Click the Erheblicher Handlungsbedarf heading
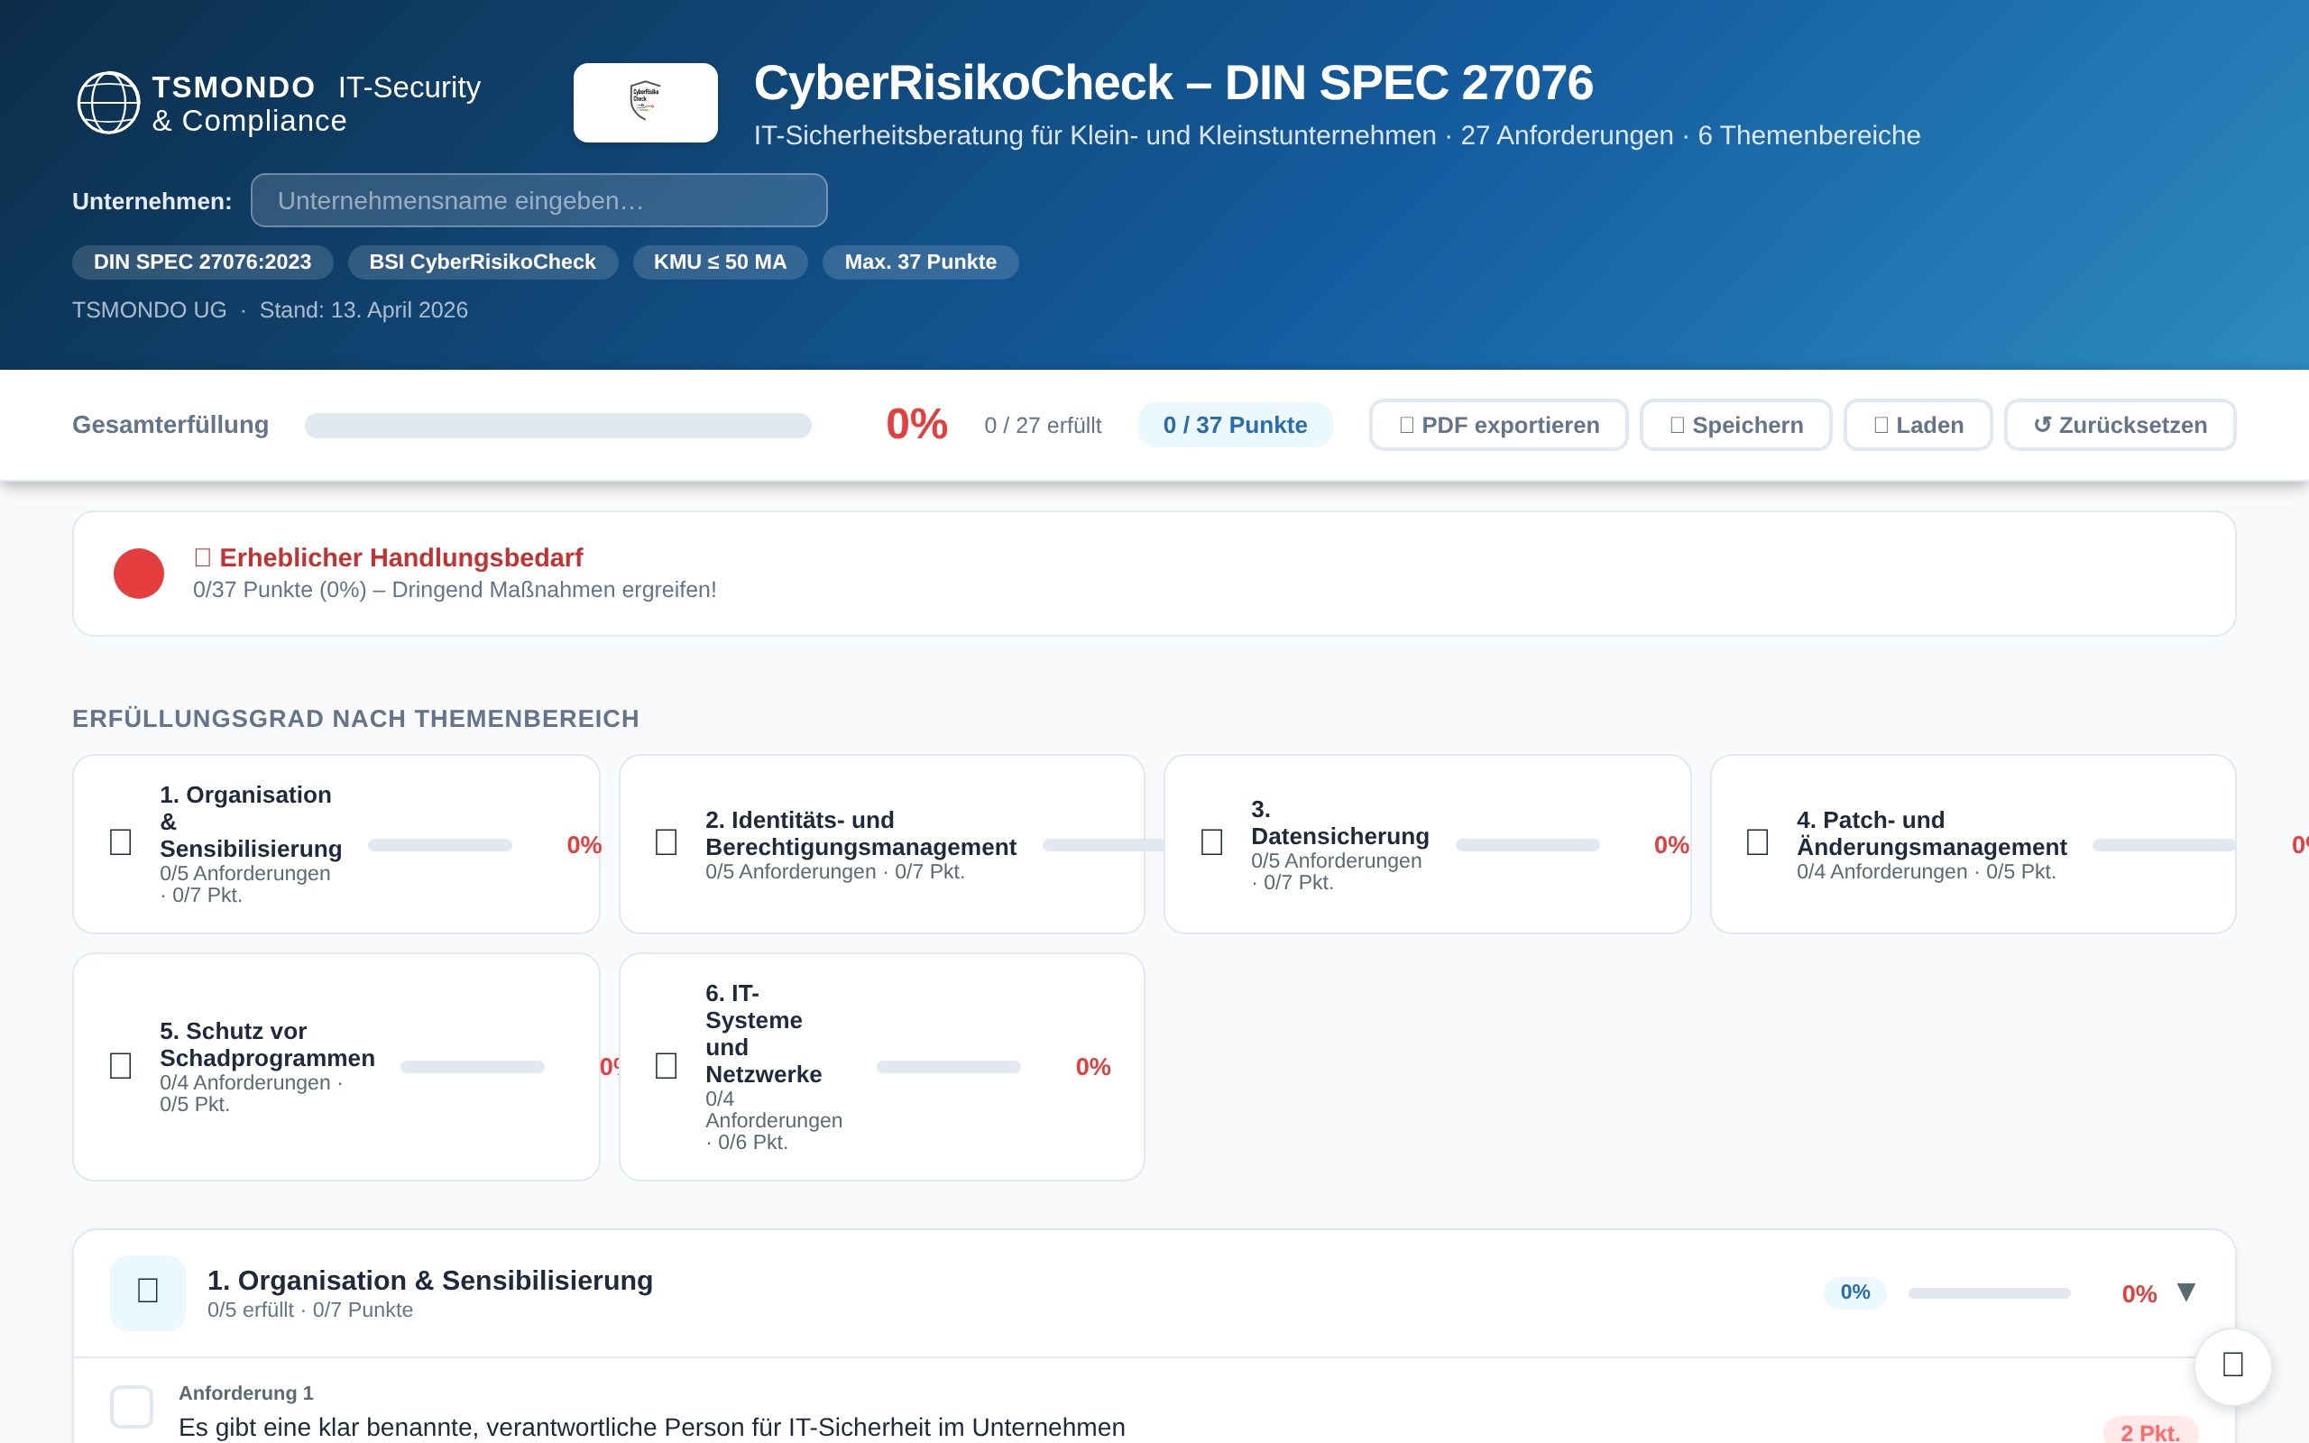 [389, 557]
